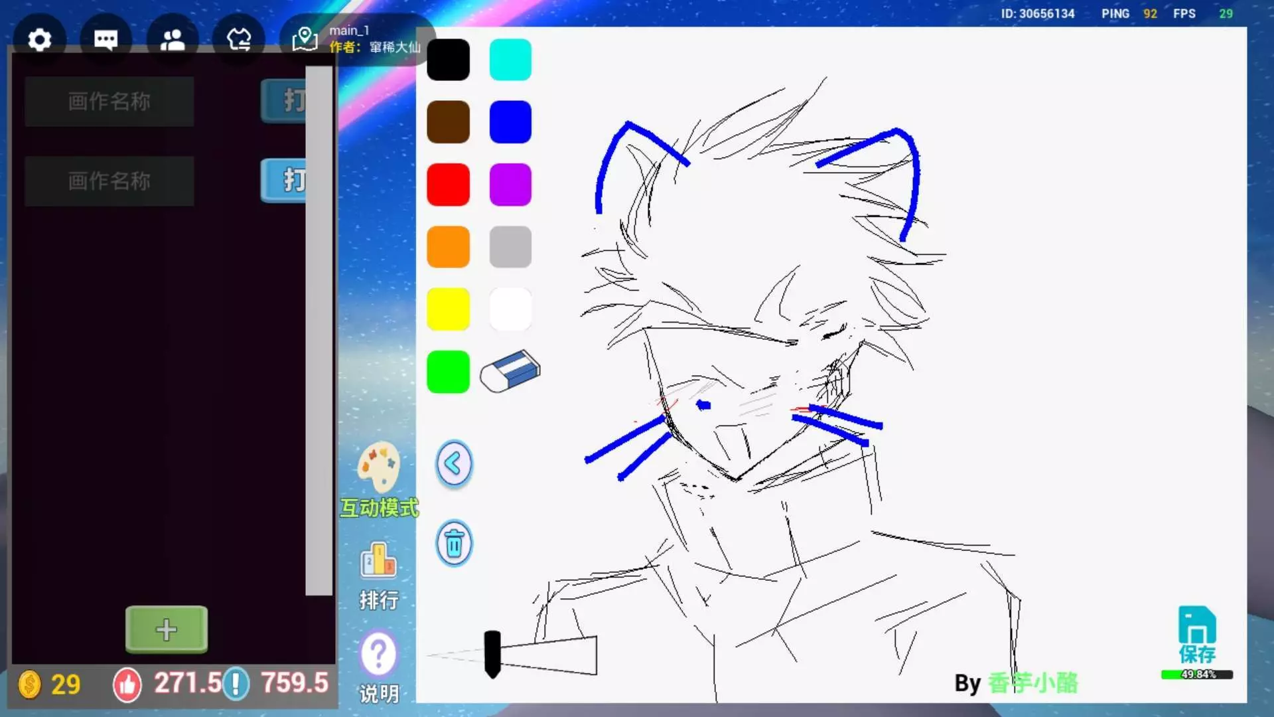Open the chat bubble icon
Viewport: 1274px width, 717px height.
coord(106,40)
